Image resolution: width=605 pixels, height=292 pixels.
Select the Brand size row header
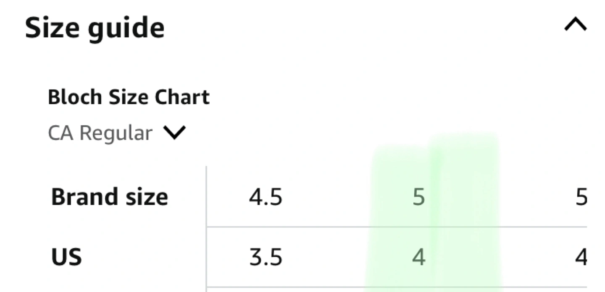pyautogui.click(x=109, y=196)
